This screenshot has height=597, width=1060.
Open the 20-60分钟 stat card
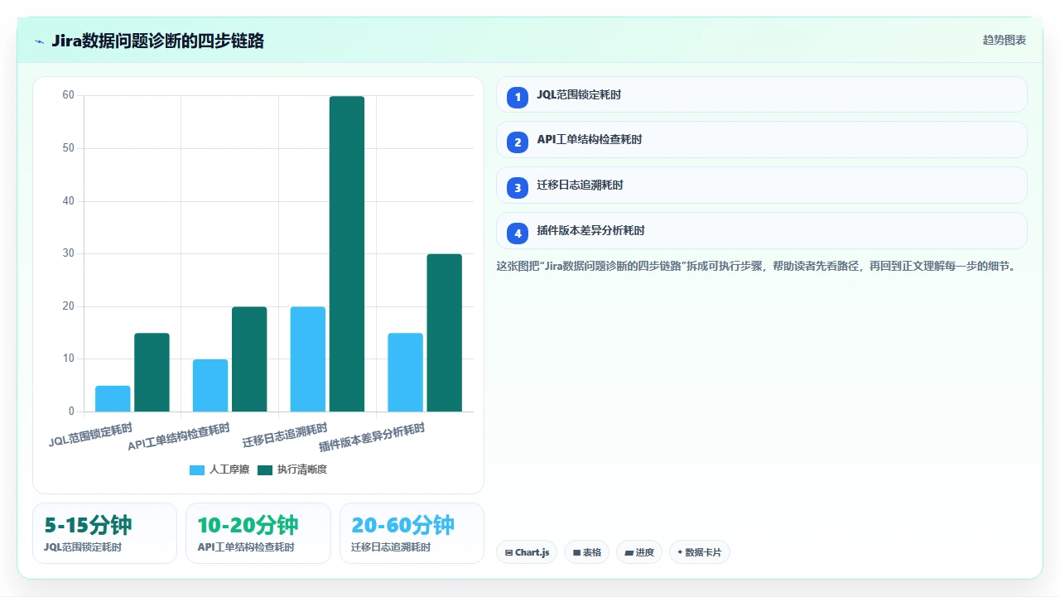(x=412, y=533)
